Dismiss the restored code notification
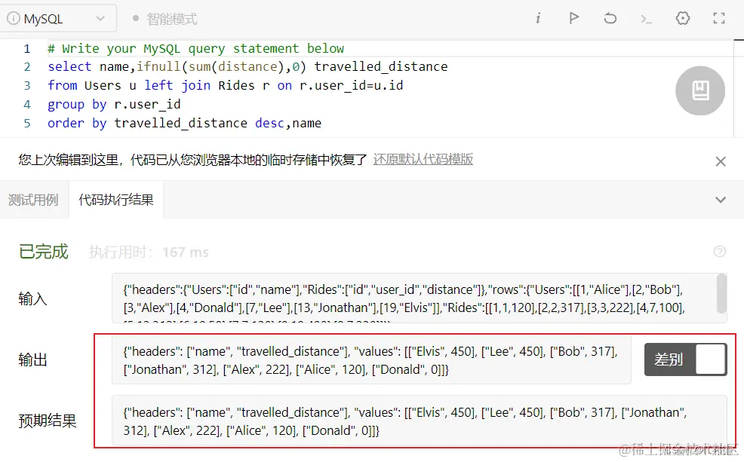This screenshot has height=462, width=744. tap(721, 161)
